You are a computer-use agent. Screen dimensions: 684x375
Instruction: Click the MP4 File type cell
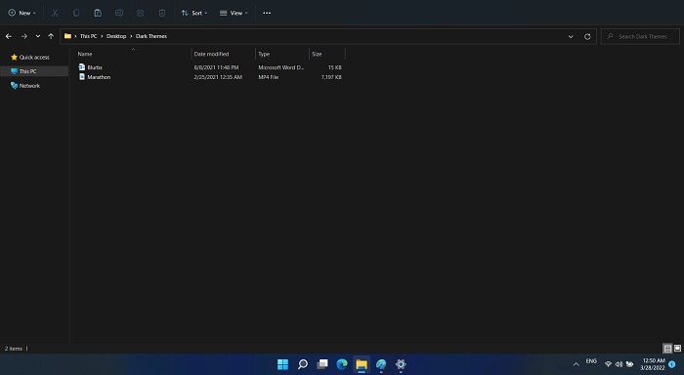click(x=269, y=77)
